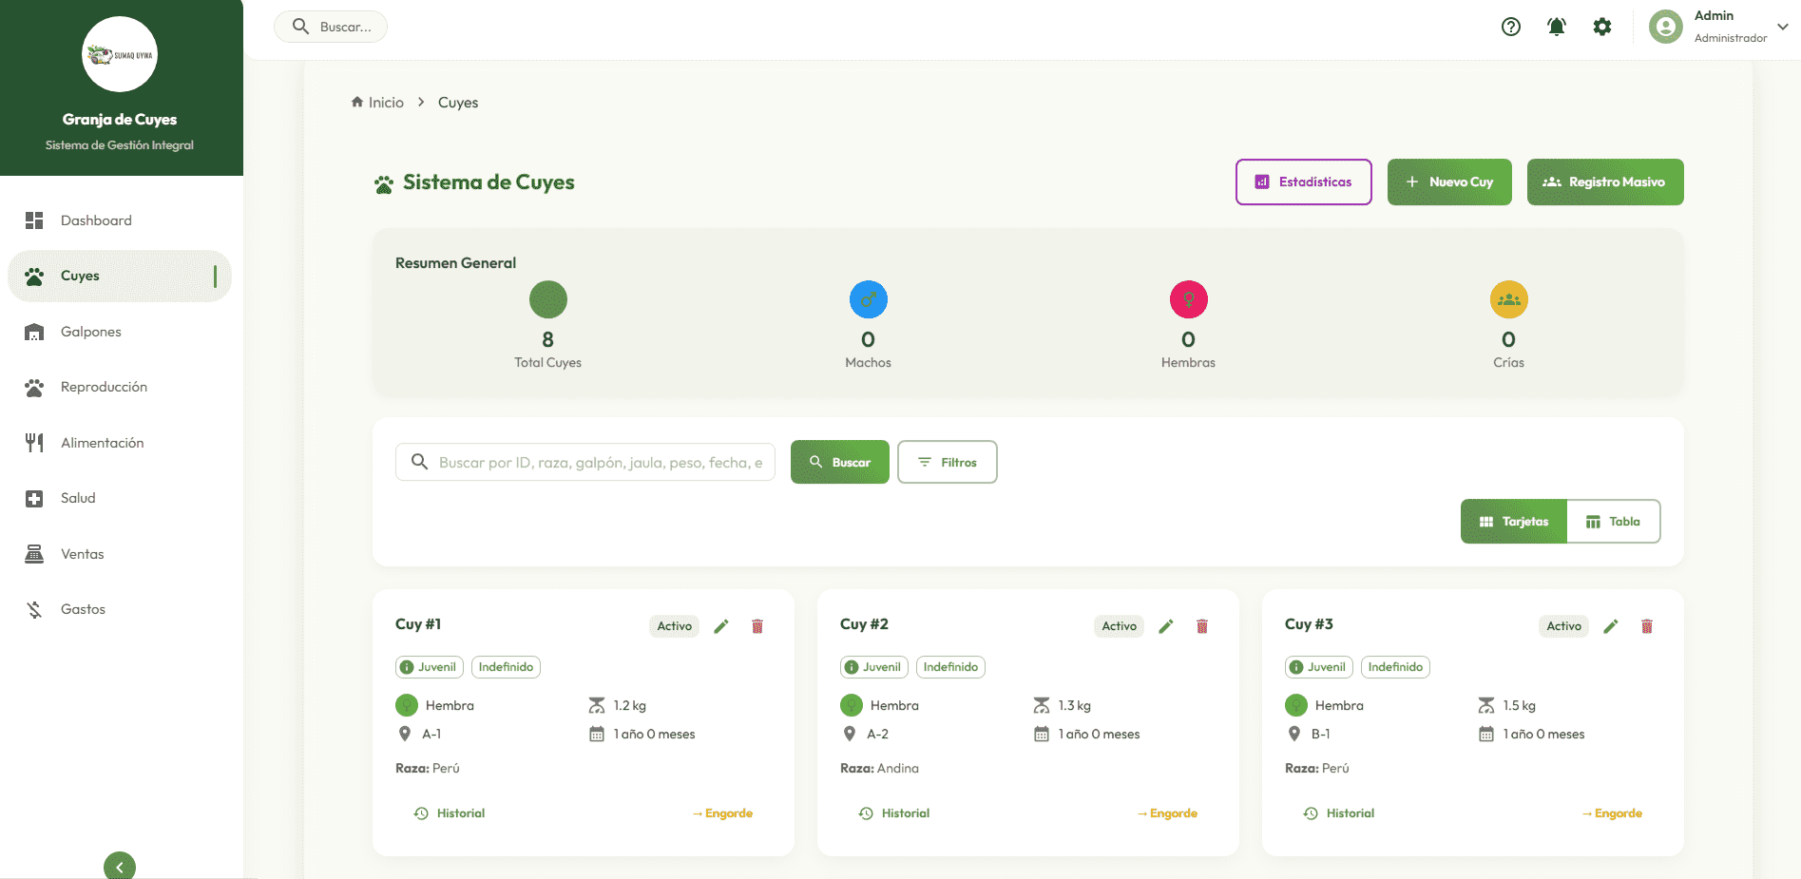1801x879 pixels.
Task: Open the Estadísticas button
Action: point(1303,182)
